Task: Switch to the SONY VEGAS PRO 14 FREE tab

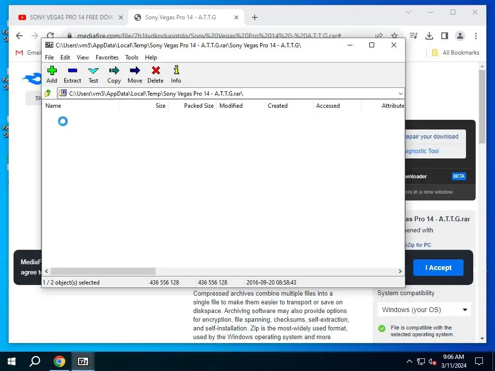Action: click(71, 17)
